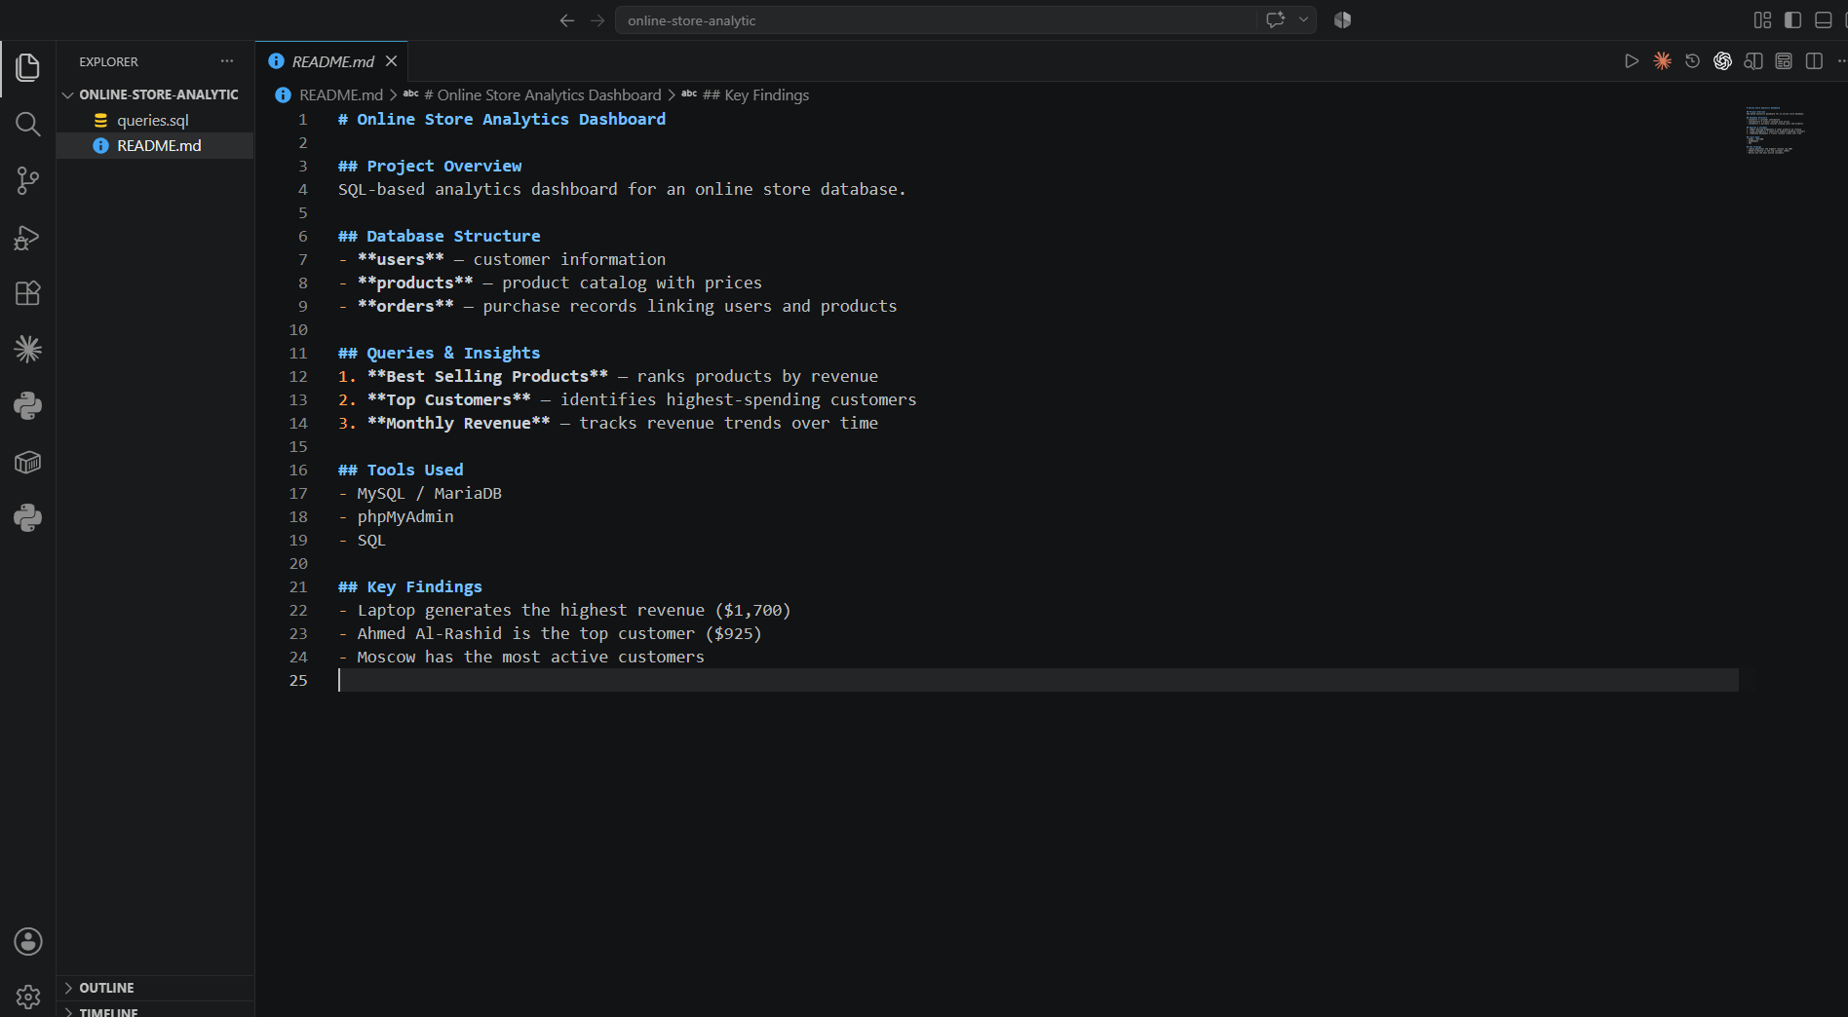Click the '**users**' customer information line
The width and height of the screenshot is (1848, 1017).
click(x=502, y=259)
